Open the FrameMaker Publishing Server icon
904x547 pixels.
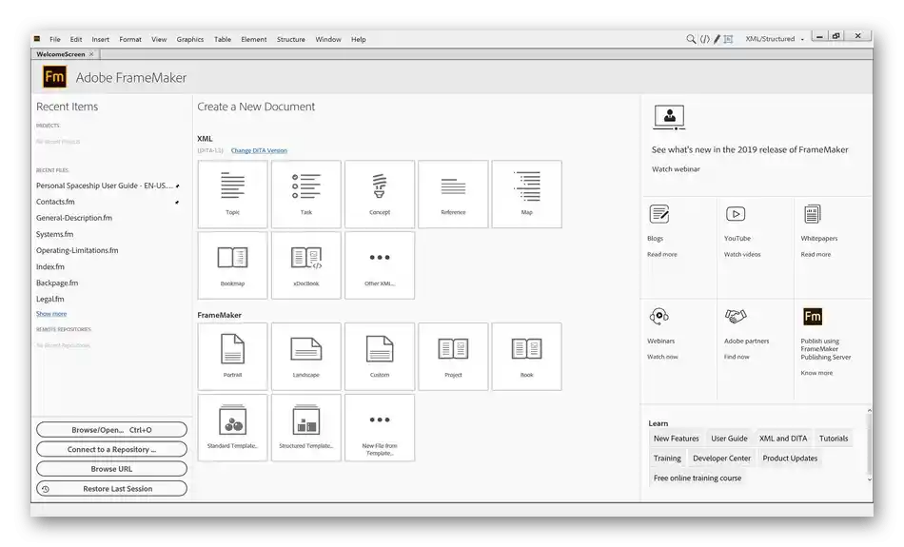(x=813, y=316)
